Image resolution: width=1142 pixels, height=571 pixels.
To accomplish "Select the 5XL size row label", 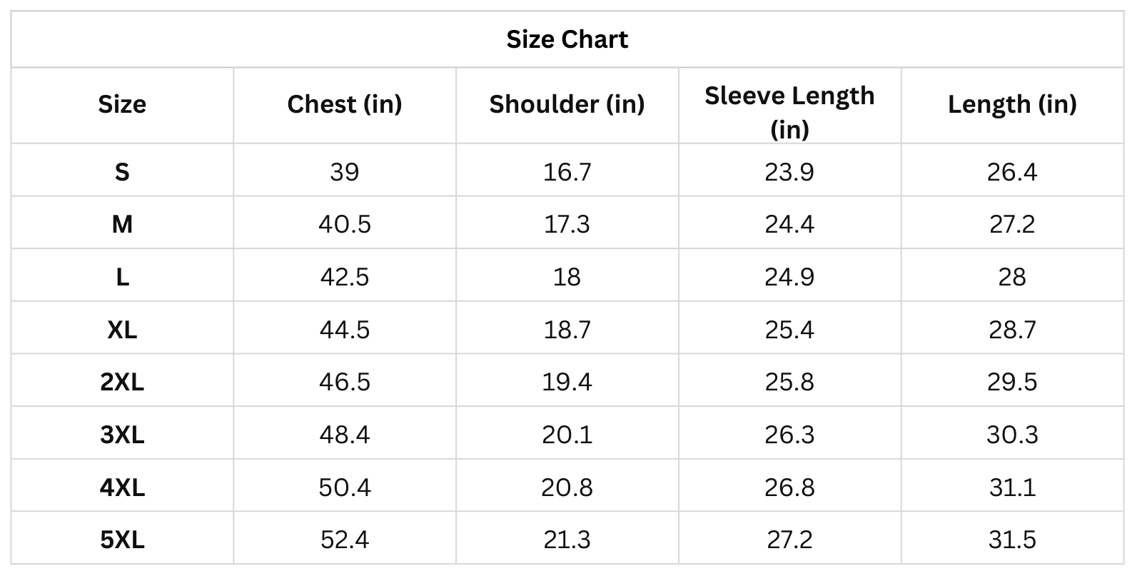I will click(x=122, y=540).
